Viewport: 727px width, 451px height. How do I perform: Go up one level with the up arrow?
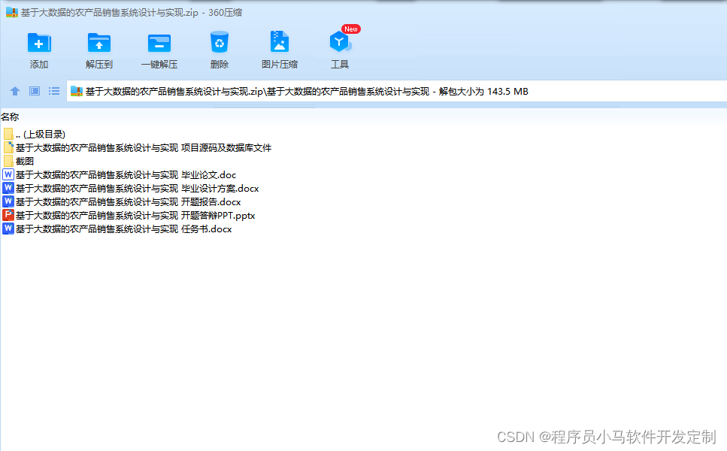(15, 91)
